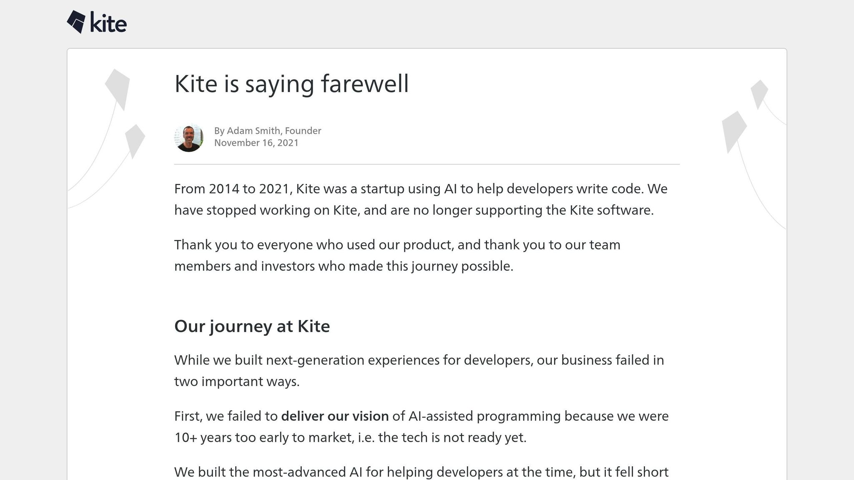Click the 'While we built next-generation experiences' paragraph

(x=419, y=371)
